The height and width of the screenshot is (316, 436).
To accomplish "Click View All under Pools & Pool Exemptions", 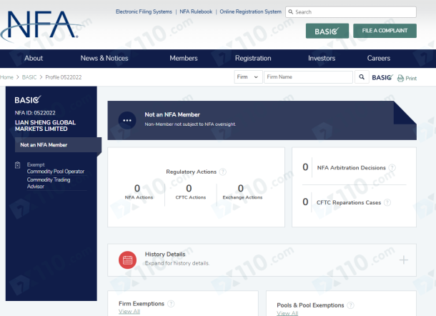I will click(x=287, y=313).
